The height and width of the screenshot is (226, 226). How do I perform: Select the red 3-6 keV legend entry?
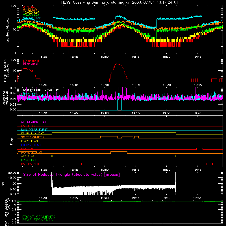(29, 7)
